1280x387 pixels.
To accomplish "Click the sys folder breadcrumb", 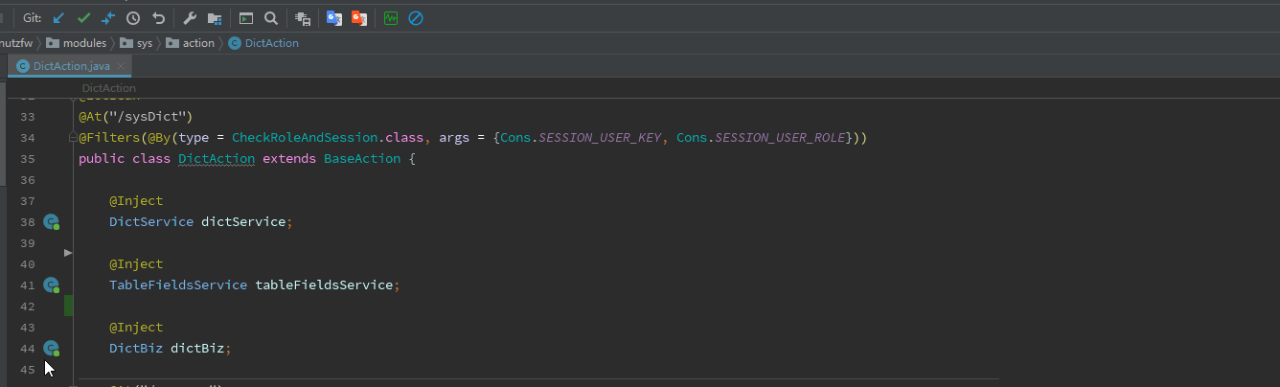I will click(x=136, y=43).
